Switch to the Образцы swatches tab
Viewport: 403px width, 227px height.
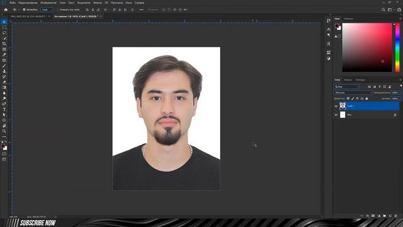coord(348,19)
